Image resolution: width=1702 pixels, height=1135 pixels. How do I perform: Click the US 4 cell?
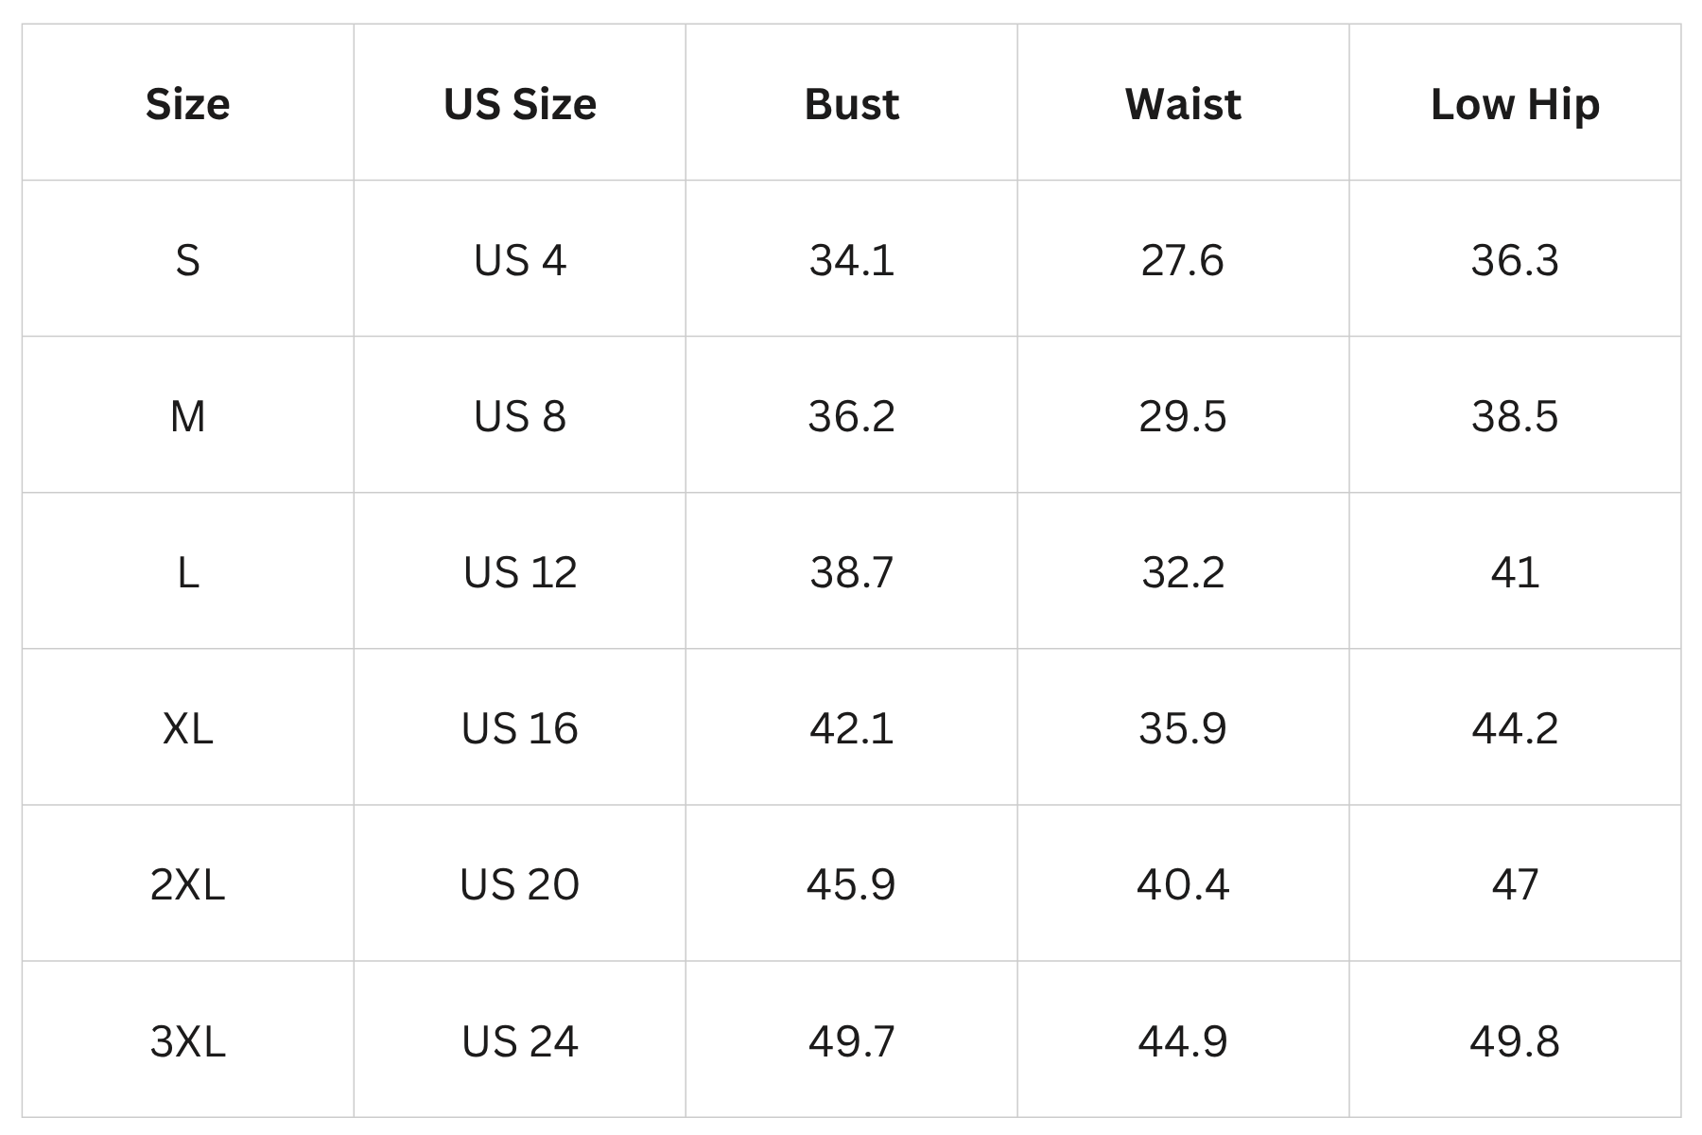click(519, 260)
